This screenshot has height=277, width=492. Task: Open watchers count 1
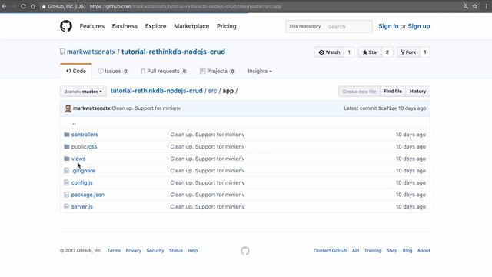[349, 52]
